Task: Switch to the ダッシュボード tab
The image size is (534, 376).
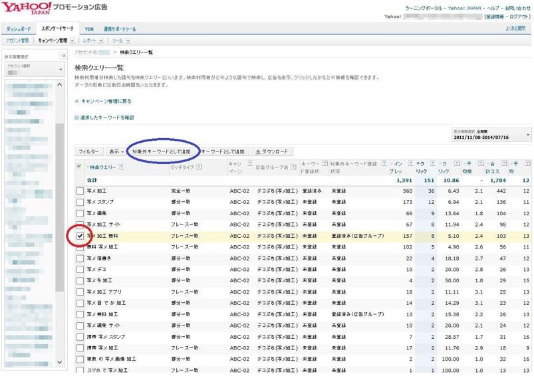Action: [x=19, y=29]
